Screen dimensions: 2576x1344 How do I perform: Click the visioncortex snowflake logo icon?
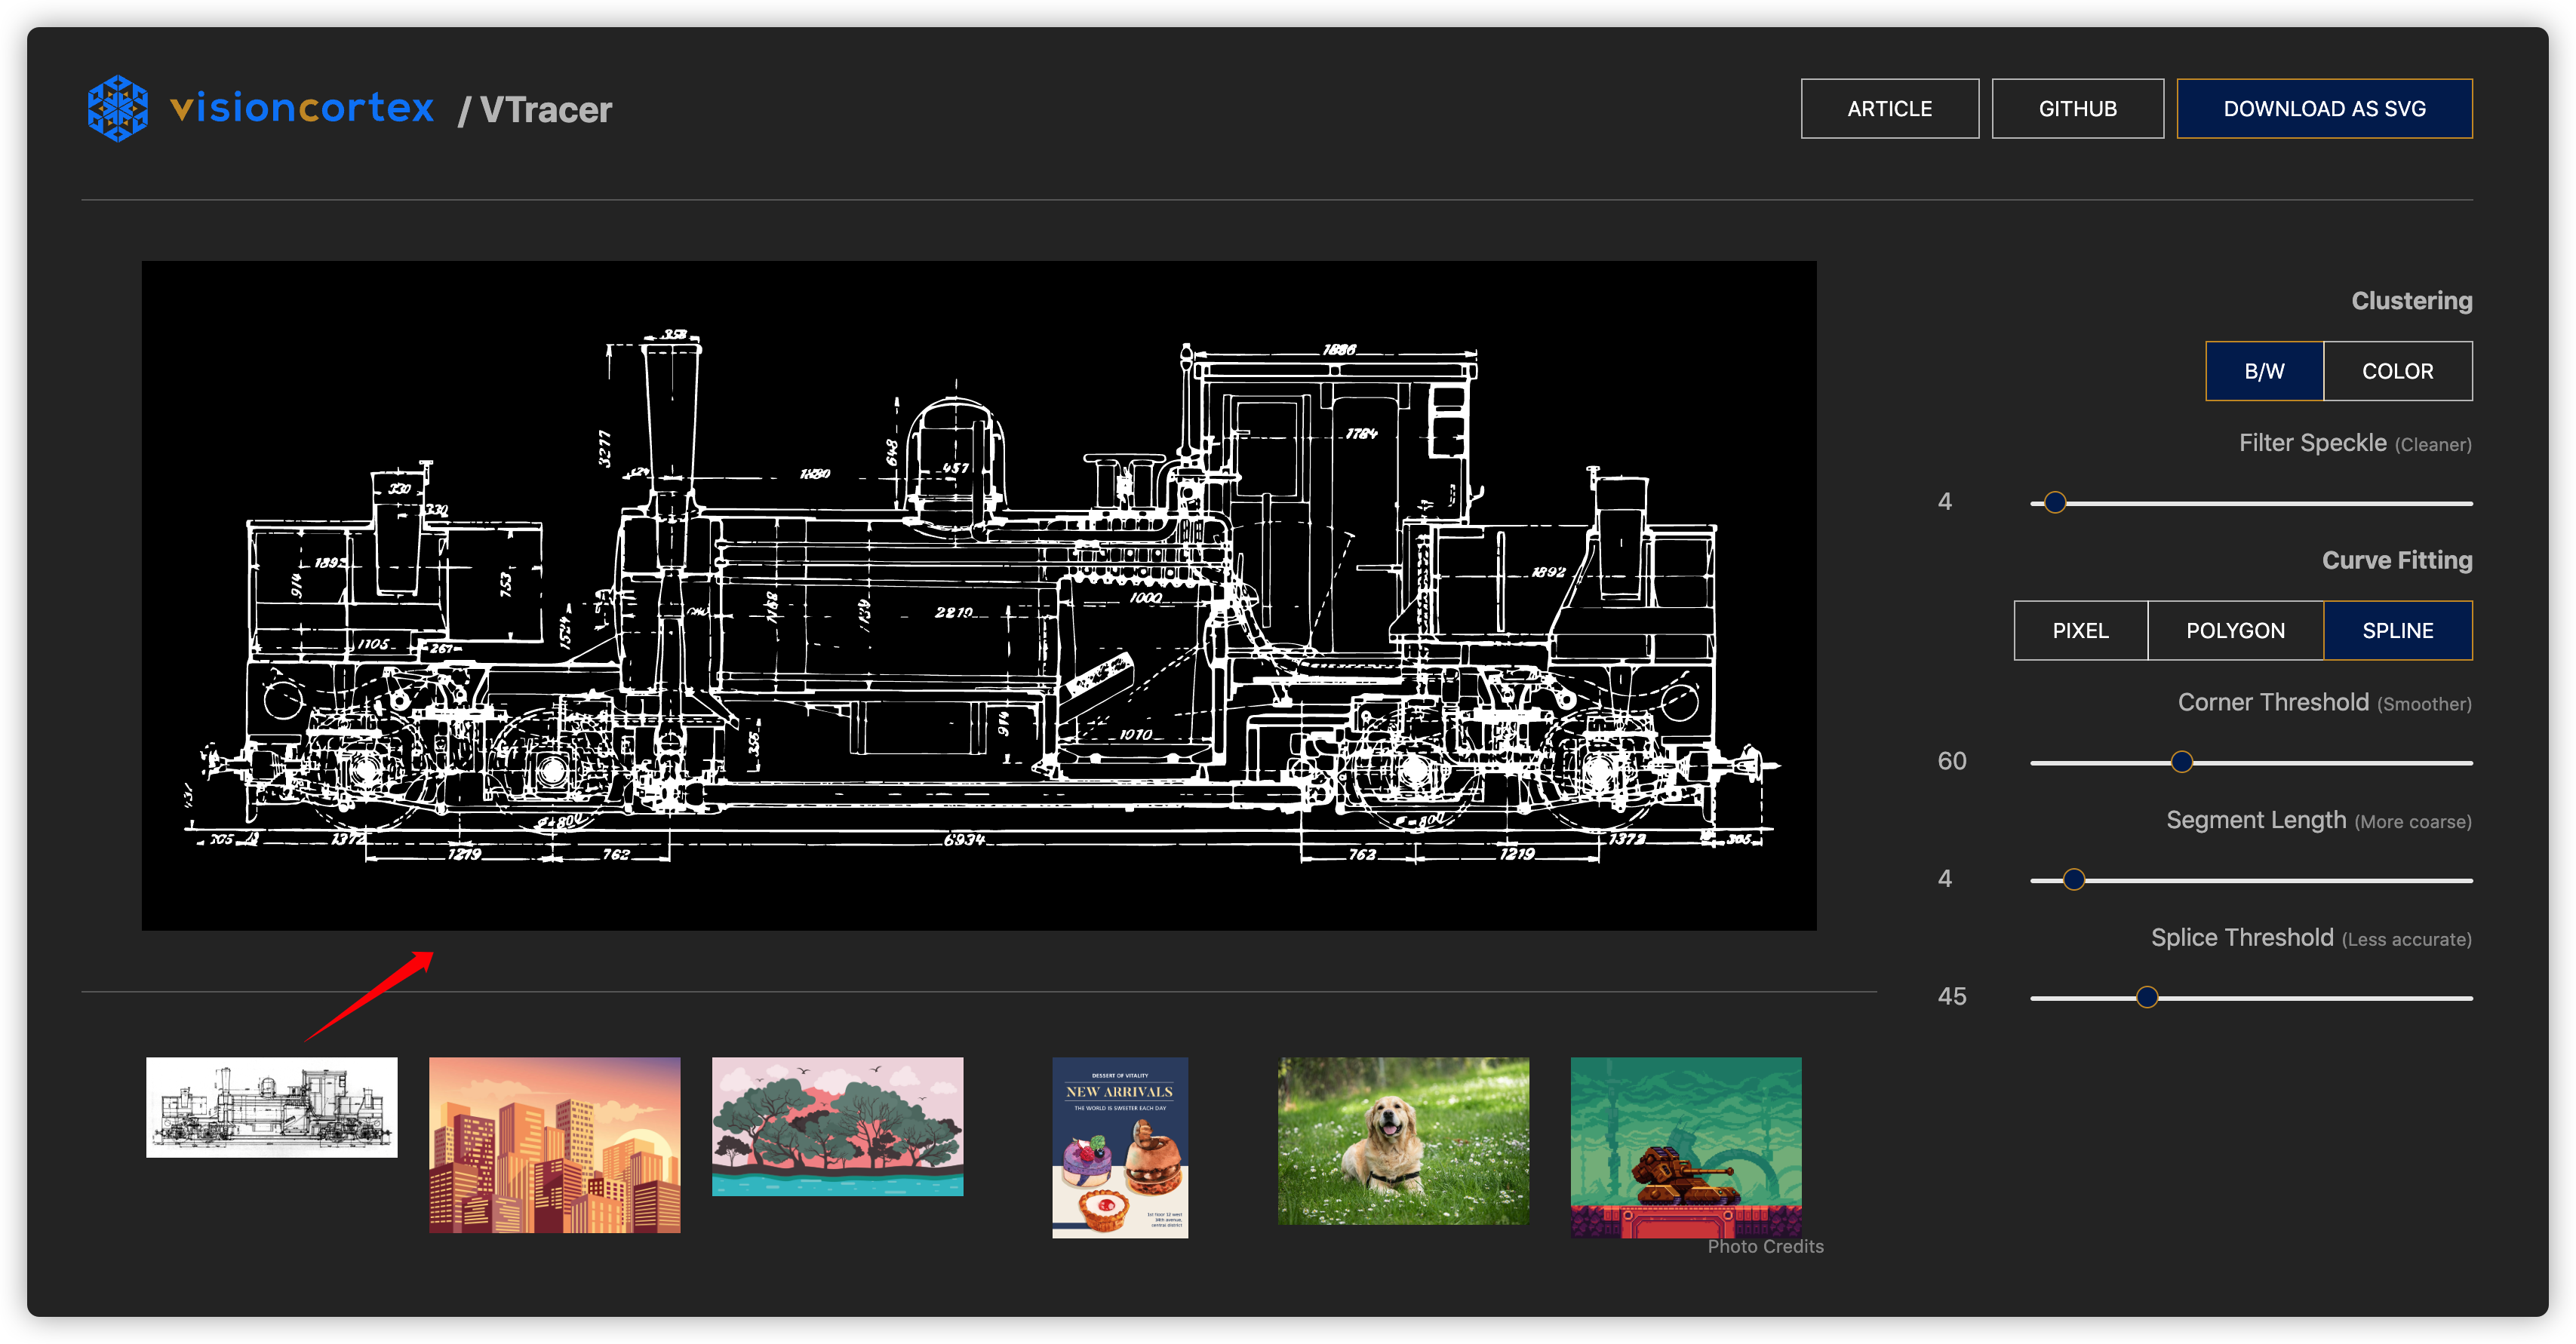[x=118, y=108]
